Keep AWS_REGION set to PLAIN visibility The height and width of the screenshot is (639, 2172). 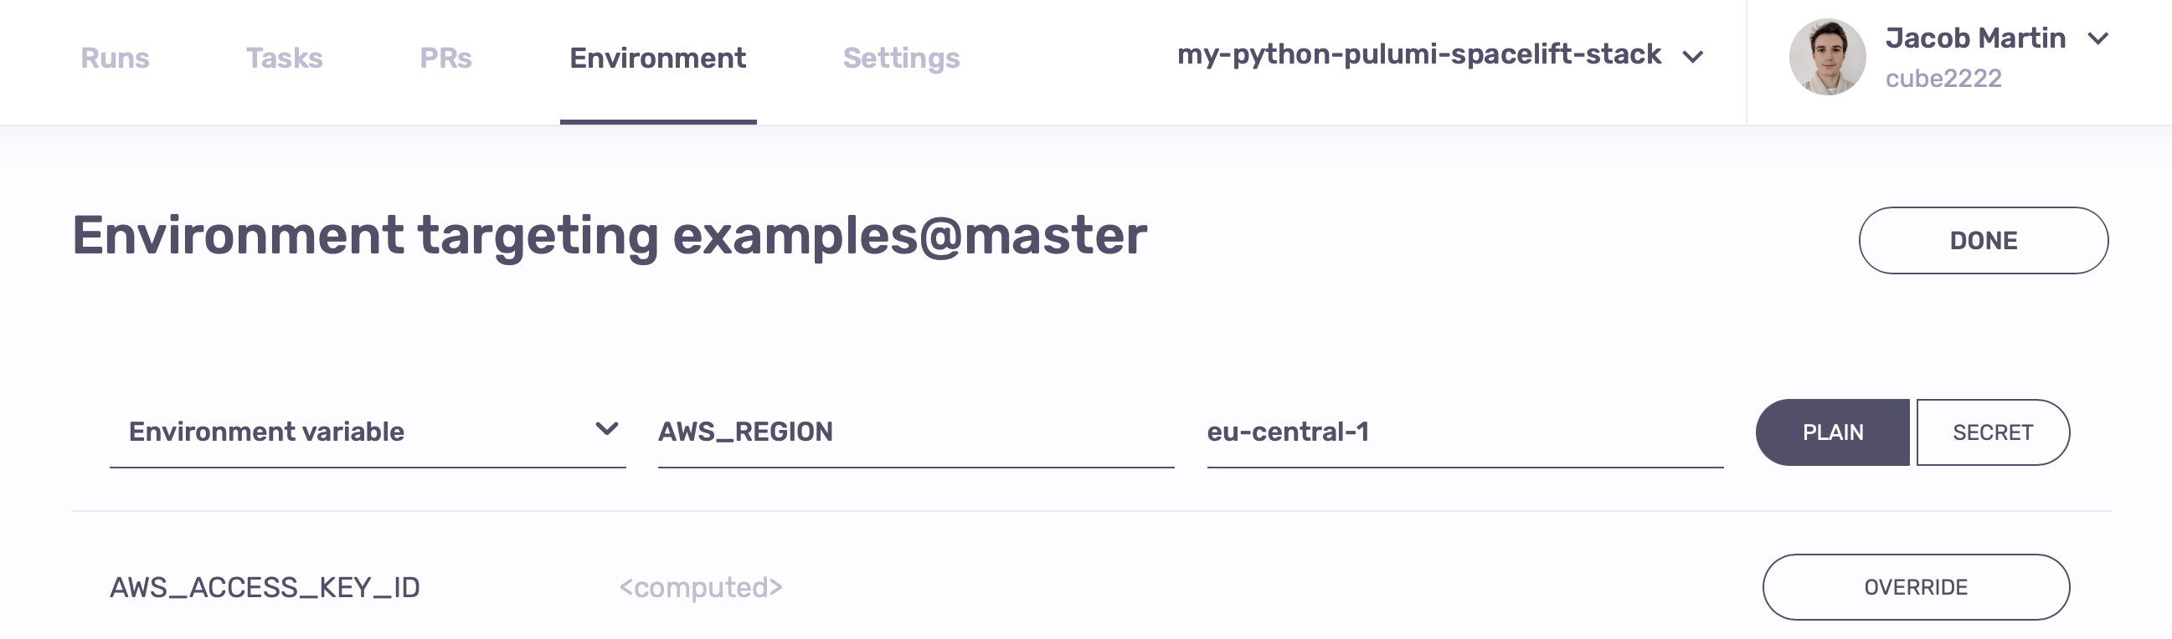coord(1833,432)
